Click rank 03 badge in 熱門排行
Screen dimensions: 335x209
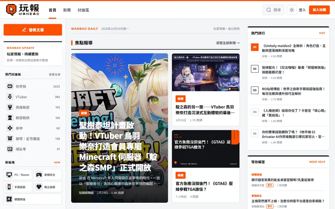pyautogui.click(x=255, y=90)
